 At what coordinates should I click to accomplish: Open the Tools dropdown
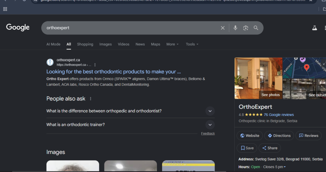(x=192, y=44)
